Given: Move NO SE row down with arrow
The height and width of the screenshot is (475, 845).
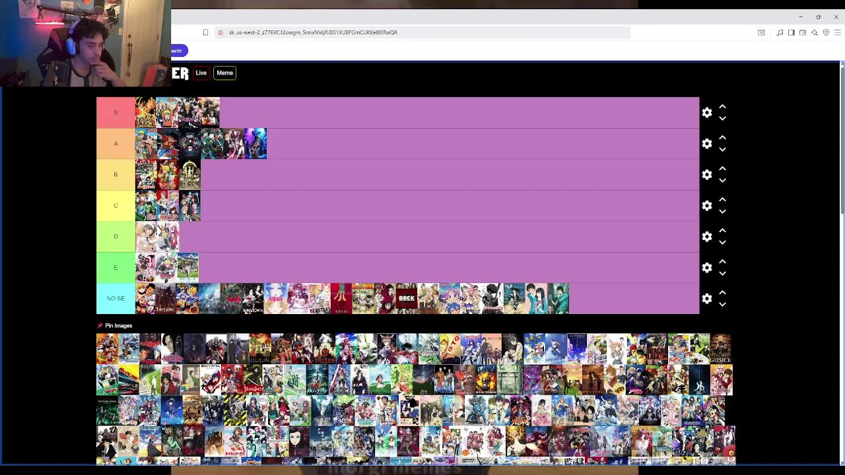Looking at the screenshot, I should [722, 305].
